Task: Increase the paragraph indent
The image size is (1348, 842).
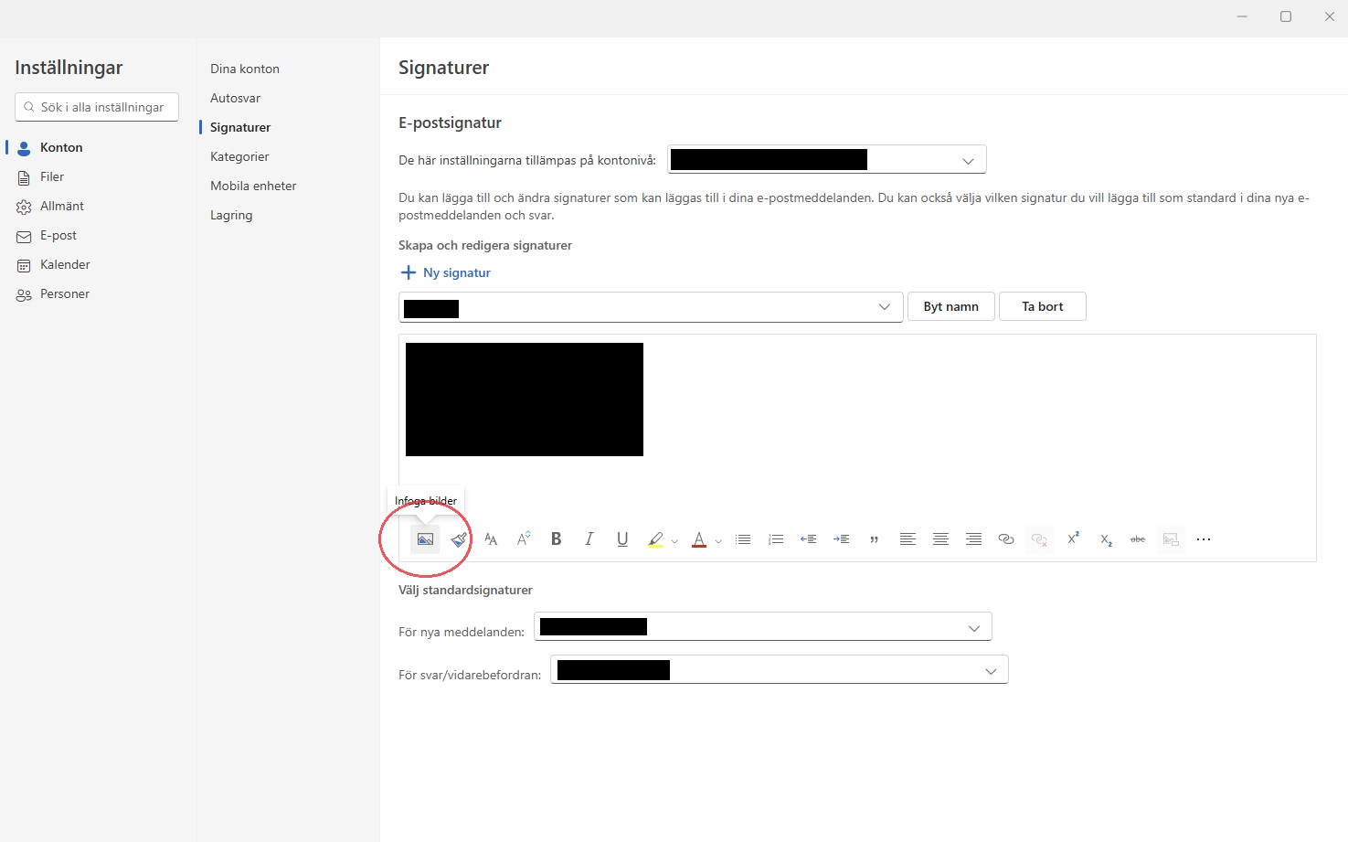Action: pyautogui.click(x=842, y=539)
